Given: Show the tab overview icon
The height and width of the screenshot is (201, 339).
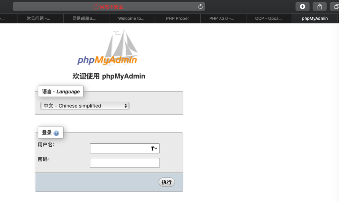Looking at the screenshot, I should [335, 7].
